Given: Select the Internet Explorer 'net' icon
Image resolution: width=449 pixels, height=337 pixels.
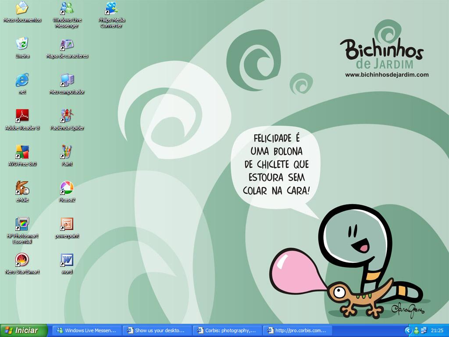Looking at the screenshot, I should click(22, 80).
